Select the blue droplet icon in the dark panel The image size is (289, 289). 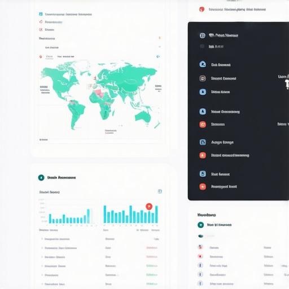pyautogui.click(x=203, y=92)
